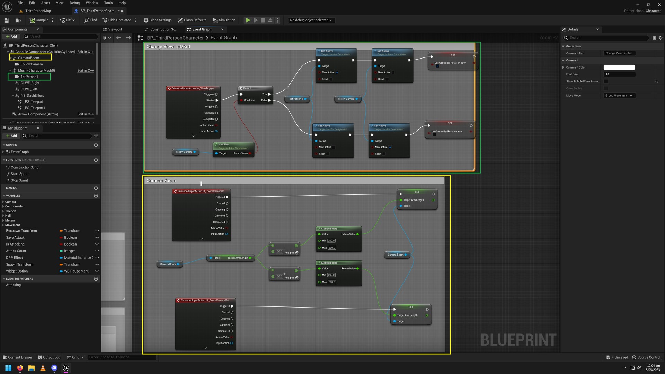Save the current blueprint asset
This screenshot has height=374, width=665.
point(6,20)
